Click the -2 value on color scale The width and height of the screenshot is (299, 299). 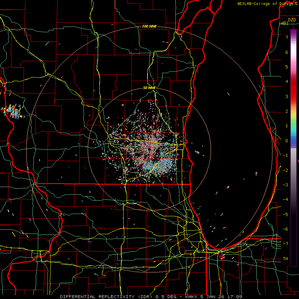(285, 170)
